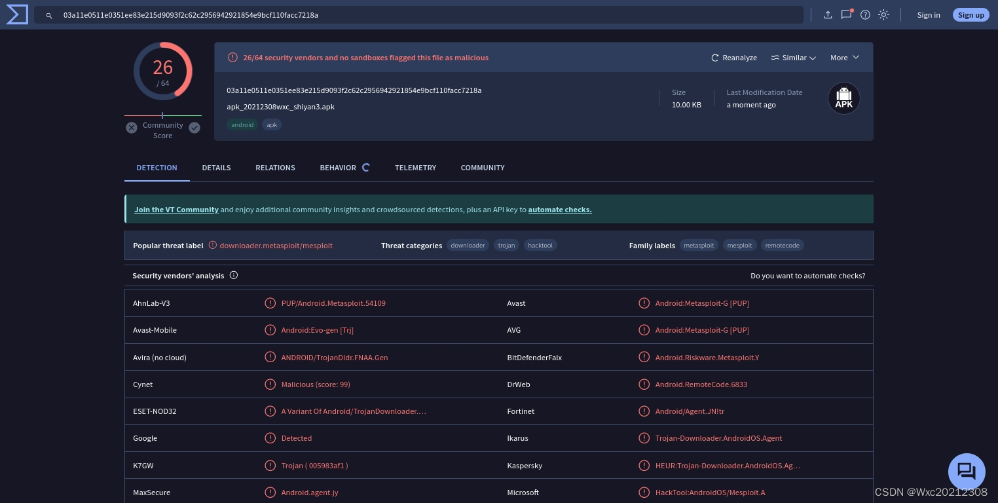Click the hacktool threat category chip
Viewport: 998px width, 503px height.
[540, 245]
